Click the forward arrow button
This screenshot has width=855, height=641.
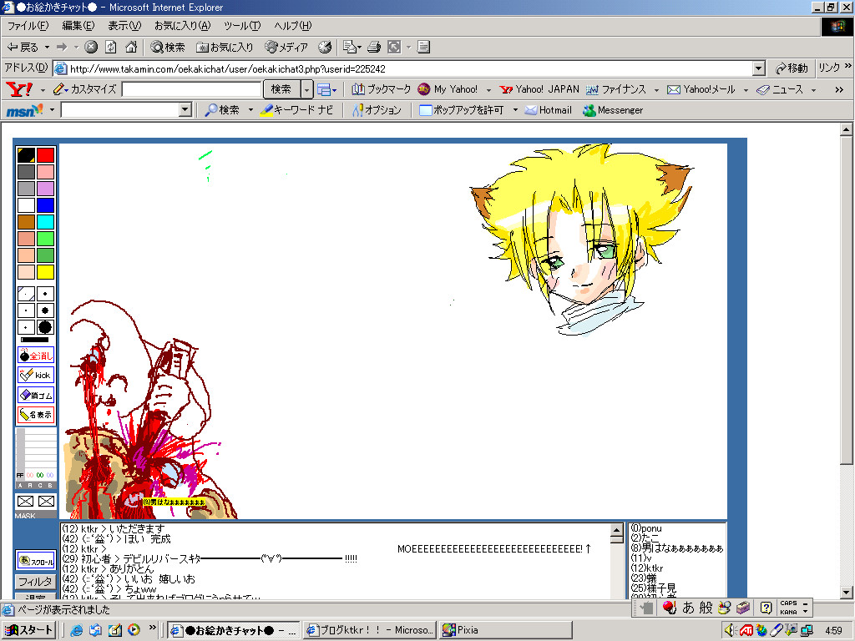pos(62,48)
